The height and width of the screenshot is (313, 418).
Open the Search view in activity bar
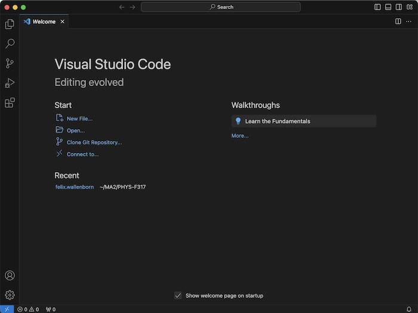click(10, 44)
